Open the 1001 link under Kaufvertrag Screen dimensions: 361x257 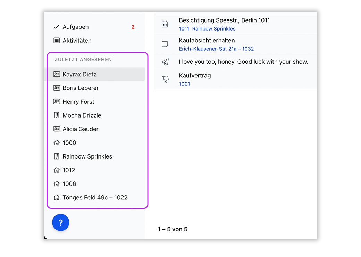click(184, 84)
